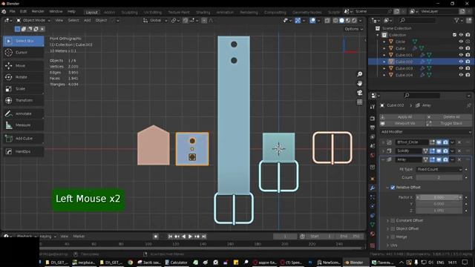This screenshot has height=267, width=475.
Task: Open the Fit Type Fixed Count dropdown
Action: coord(439,169)
